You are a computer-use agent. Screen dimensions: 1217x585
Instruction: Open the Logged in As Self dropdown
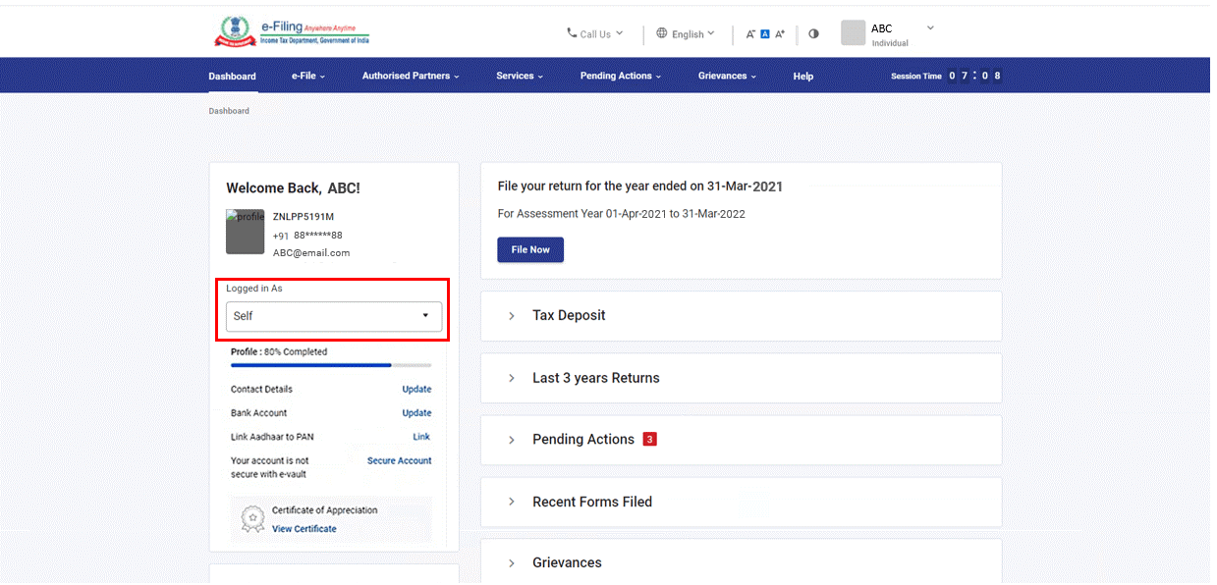(x=332, y=316)
